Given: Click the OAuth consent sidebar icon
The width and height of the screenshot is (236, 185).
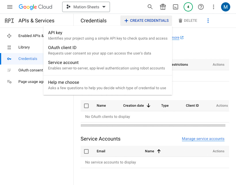Looking at the screenshot, I should (x=9, y=70).
